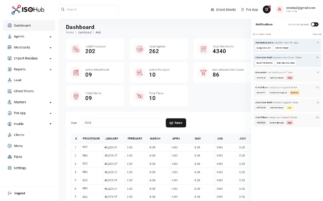Viewport: 323px width, 201px height.
Task: Click the Ghost Sheets icon in header
Action: (x=212, y=9)
